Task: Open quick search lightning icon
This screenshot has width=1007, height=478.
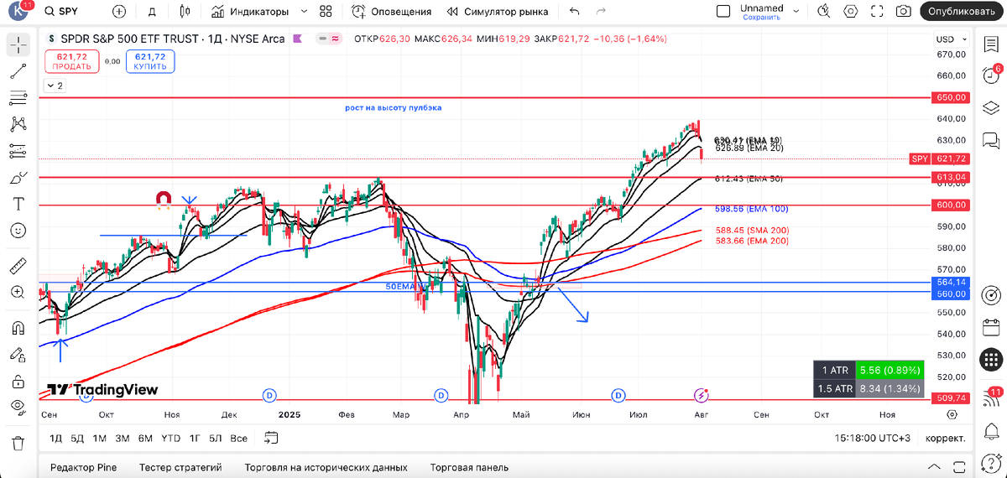Action: (x=825, y=12)
